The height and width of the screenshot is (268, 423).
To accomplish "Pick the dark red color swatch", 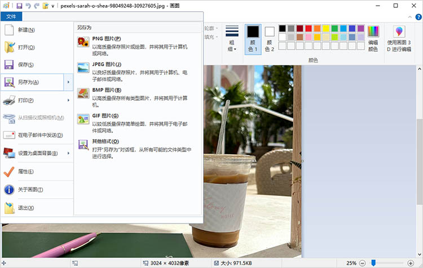I will coord(299,28).
